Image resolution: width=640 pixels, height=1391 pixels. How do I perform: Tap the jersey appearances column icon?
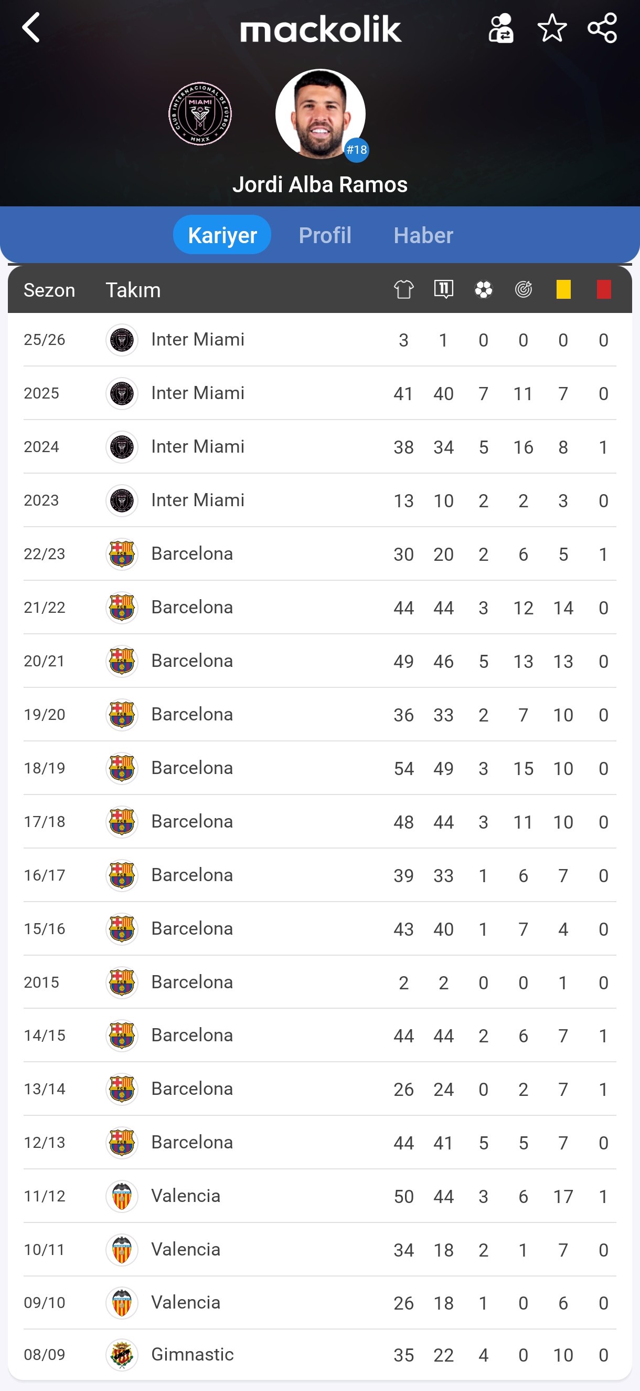(403, 289)
